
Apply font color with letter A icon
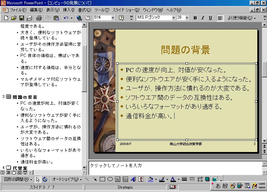(x=173, y=179)
